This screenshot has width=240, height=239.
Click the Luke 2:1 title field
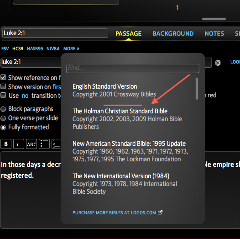tap(55, 33)
